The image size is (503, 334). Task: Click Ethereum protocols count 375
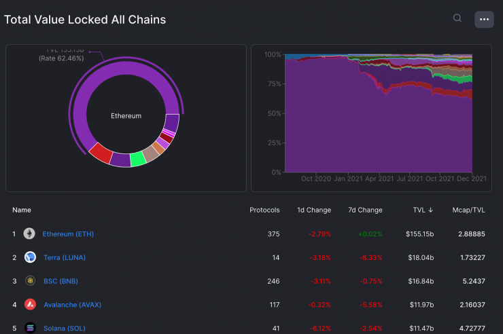point(274,234)
